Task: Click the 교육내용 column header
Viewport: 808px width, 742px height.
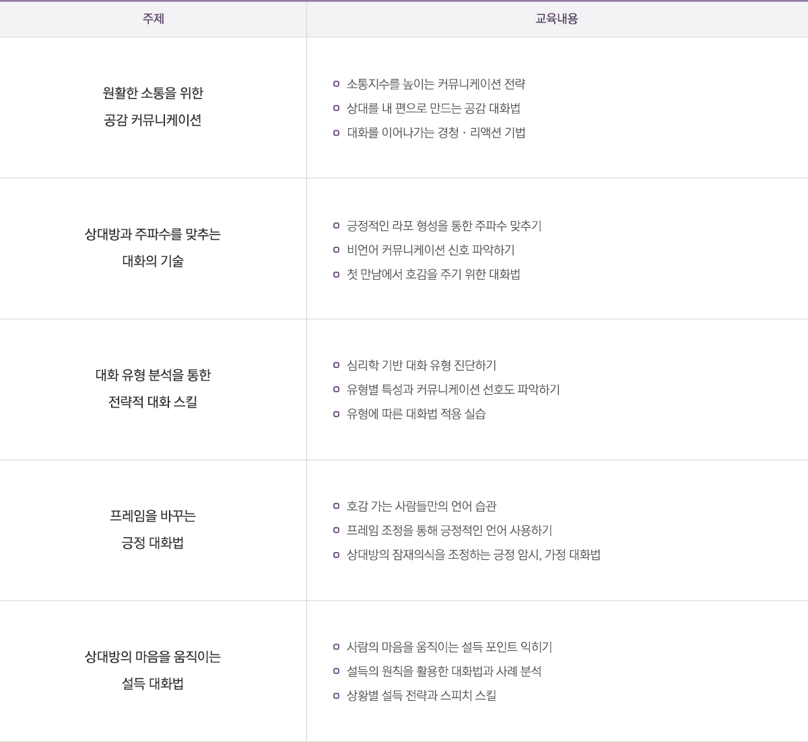Action: click(x=557, y=19)
